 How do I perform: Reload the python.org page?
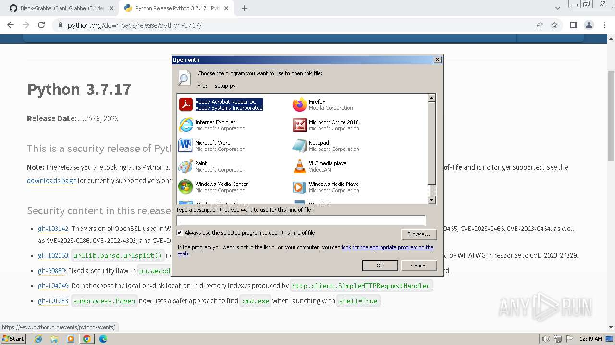(x=41, y=25)
